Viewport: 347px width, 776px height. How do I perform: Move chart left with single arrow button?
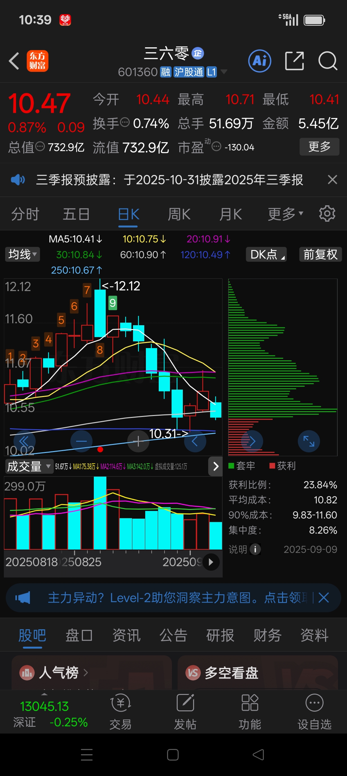[x=195, y=441]
